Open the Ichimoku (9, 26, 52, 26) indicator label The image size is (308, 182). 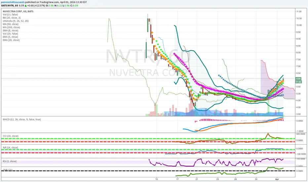click(16, 21)
